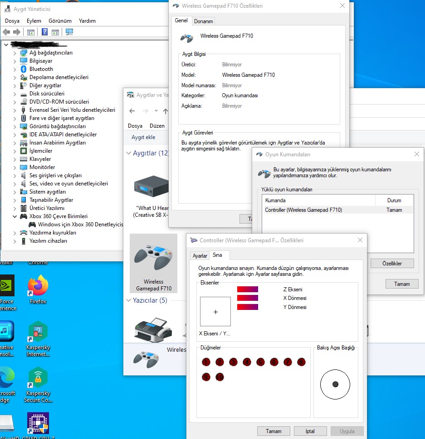Click Tamam in the Controller properties dialog
This screenshot has width=425, height=439.
point(274,431)
